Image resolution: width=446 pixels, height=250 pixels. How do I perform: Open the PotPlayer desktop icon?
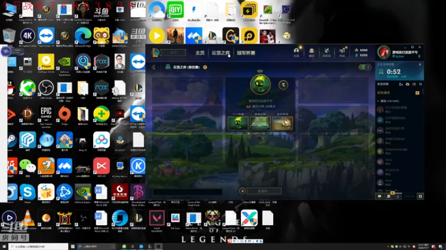(46, 62)
